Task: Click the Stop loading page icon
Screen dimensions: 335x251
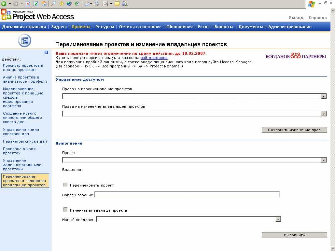Action: pyautogui.click(x=28, y=3)
